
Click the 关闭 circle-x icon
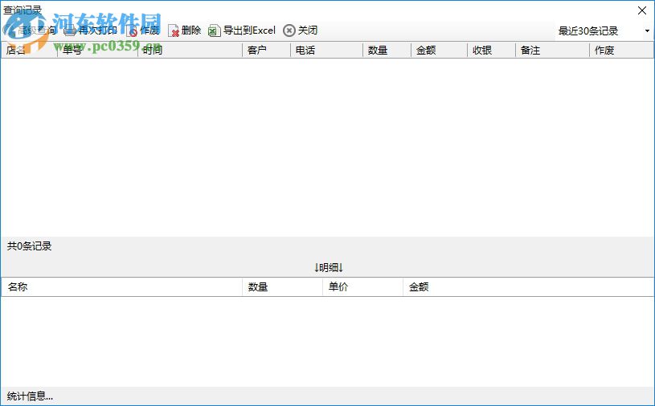coord(289,30)
